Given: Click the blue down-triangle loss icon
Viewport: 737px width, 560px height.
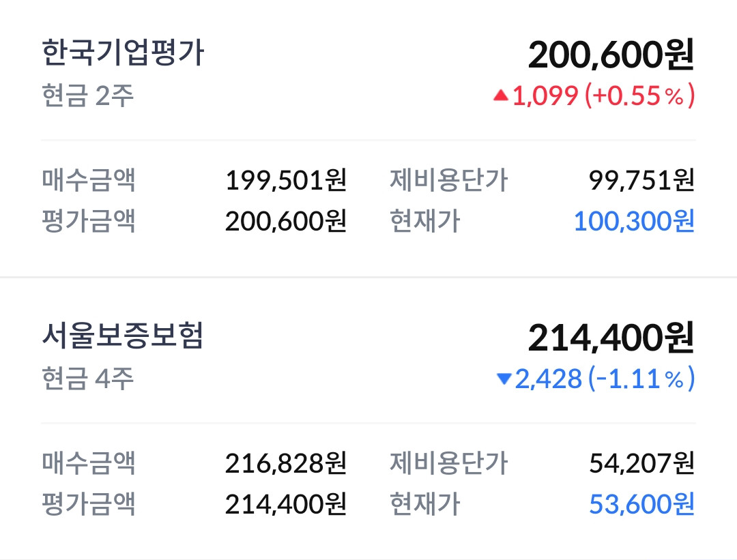Looking at the screenshot, I should [504, 379].
